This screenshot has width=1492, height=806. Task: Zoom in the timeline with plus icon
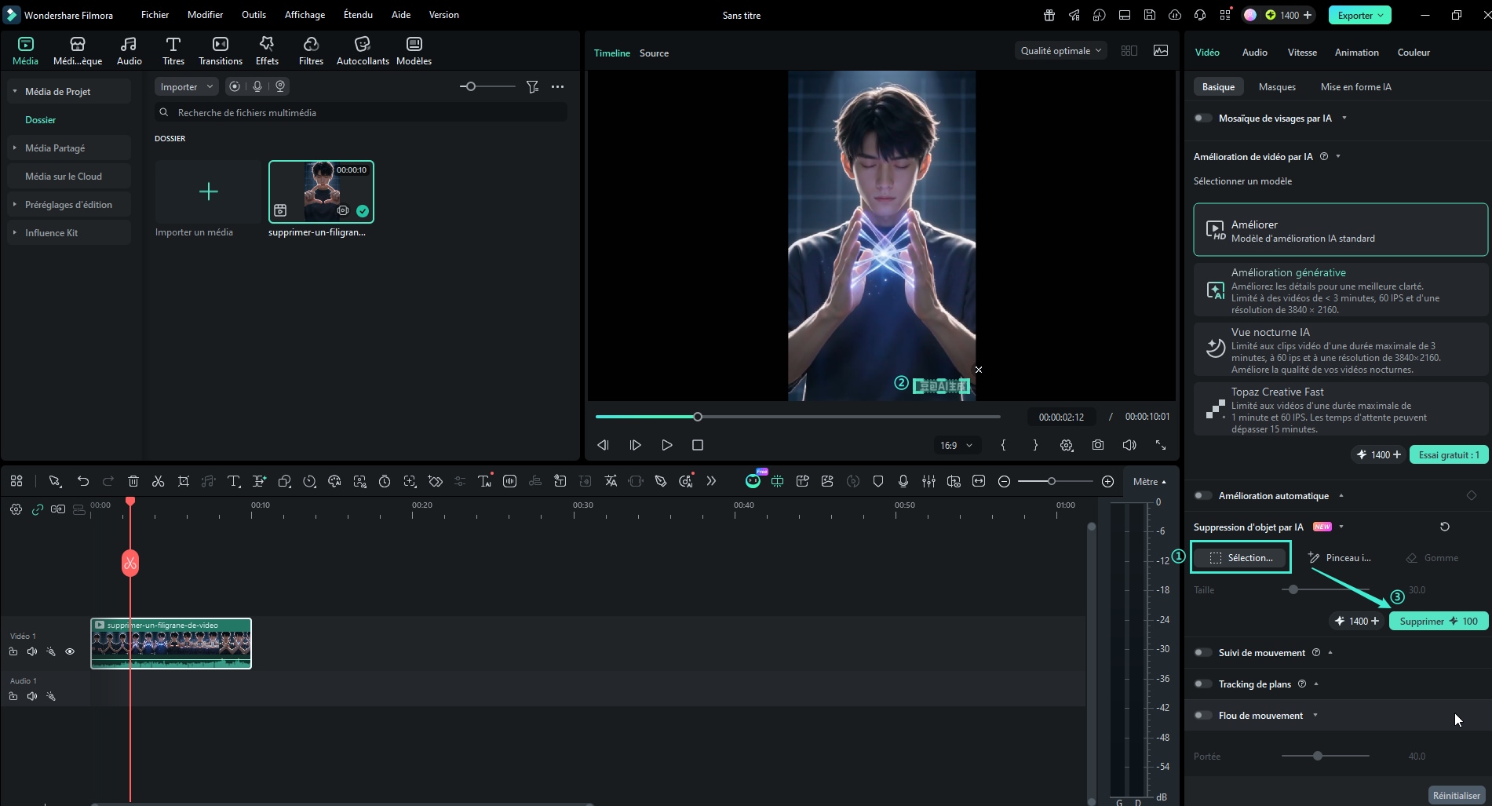1107,481
